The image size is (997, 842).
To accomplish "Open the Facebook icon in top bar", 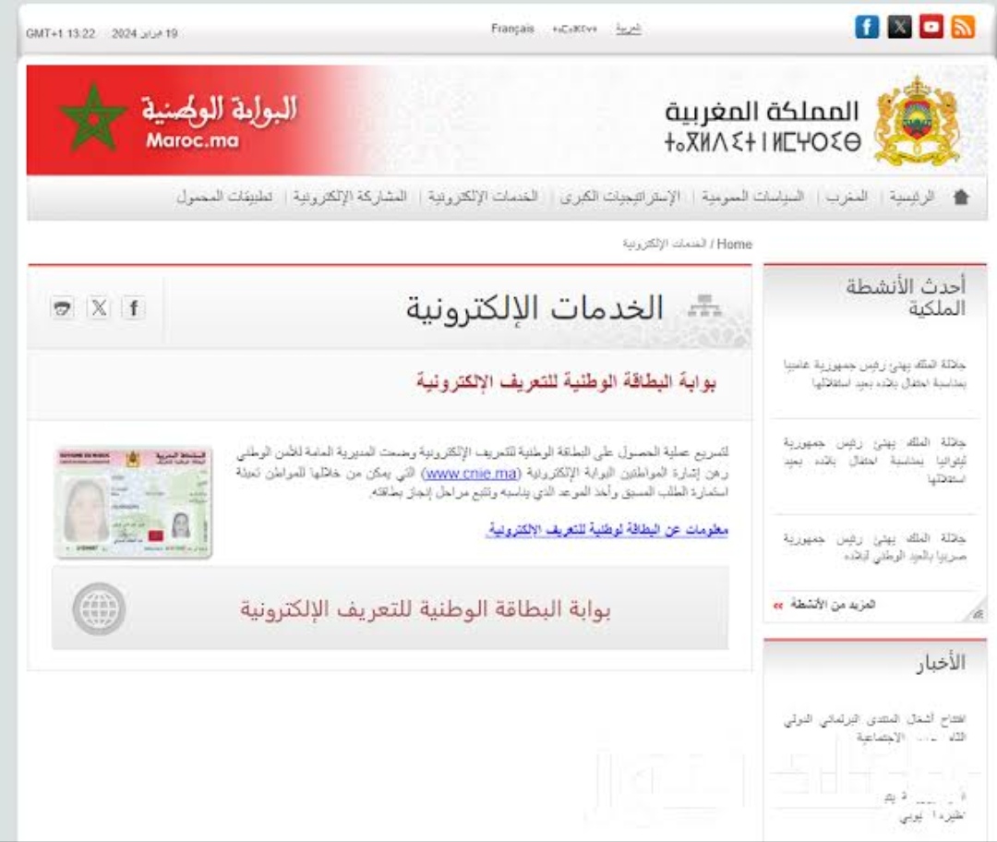I will (x=867, y=27).
